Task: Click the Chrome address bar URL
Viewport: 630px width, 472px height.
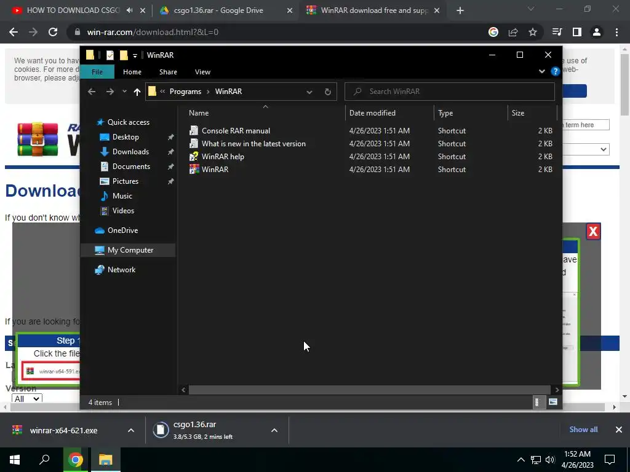Action: (153, 32)
